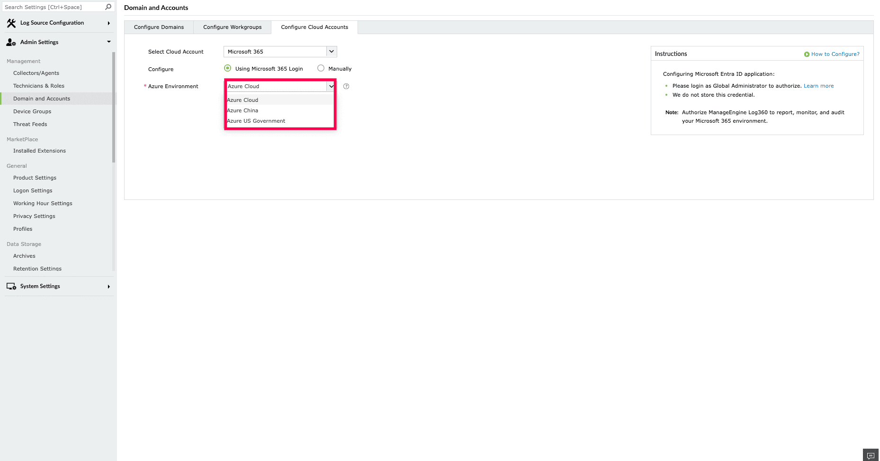Viewport: 880px width, 461px height.
Task: Select Azure China from the dropdown list
Action: point(242,110)
